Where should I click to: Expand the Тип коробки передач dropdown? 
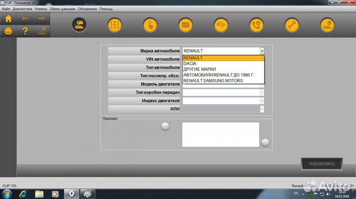262,92
